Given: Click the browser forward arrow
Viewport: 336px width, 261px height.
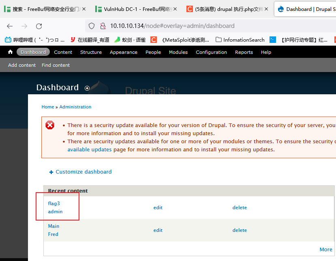Looking at the screenshot, I should tap(24, 26).
